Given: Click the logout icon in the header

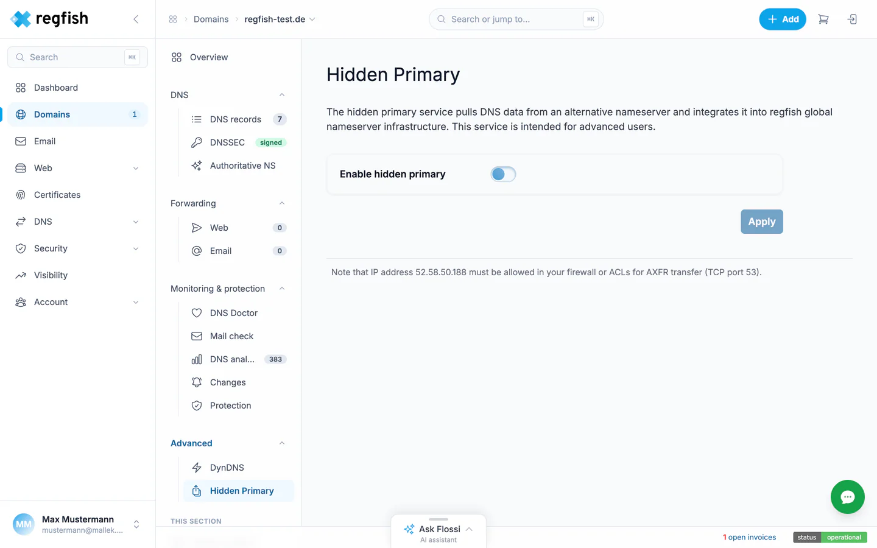Looking at the screenshot, I should 853,19.
